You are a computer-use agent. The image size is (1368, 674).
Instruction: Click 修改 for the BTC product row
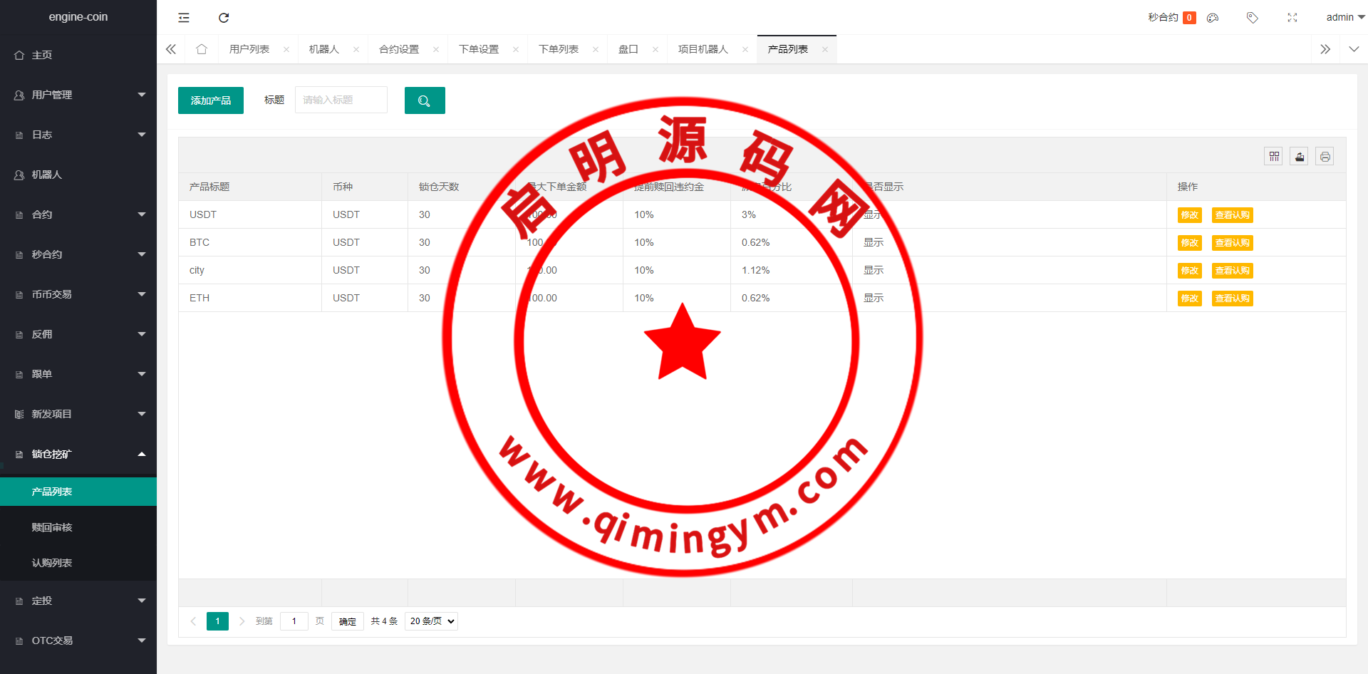pyautogui.click(x=1189, y=243)
